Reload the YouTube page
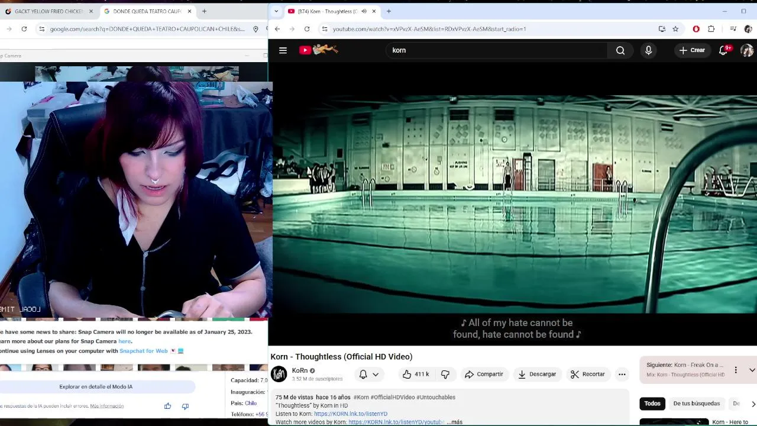Image resolution: width=757 pixels, height=426 pixels. pyautogui.click(x=307, y=29)
